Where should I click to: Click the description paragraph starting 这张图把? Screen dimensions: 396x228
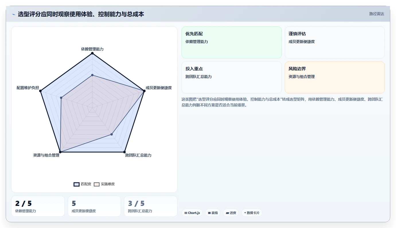[x=282, y=102]
